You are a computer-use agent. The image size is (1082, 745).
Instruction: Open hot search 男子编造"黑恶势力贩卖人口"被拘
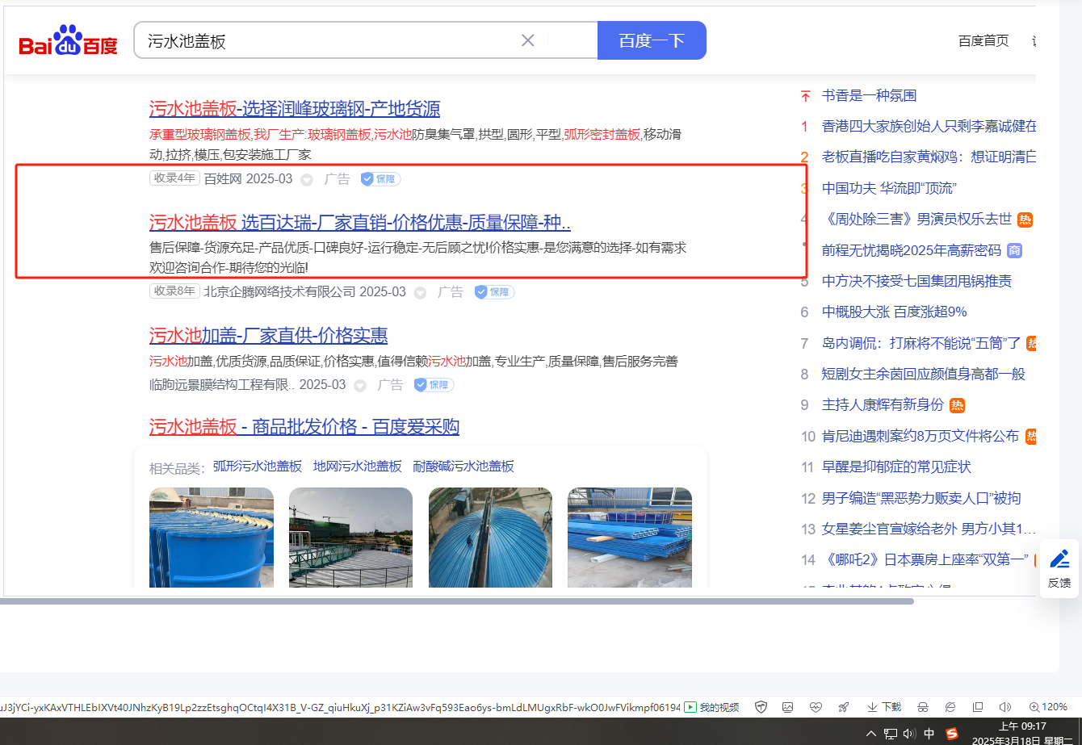921,498
